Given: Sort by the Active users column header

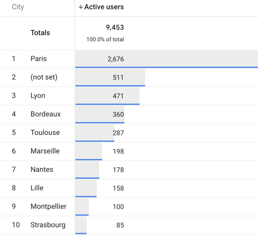Looking at the screenshot, I should coord(104,7).
